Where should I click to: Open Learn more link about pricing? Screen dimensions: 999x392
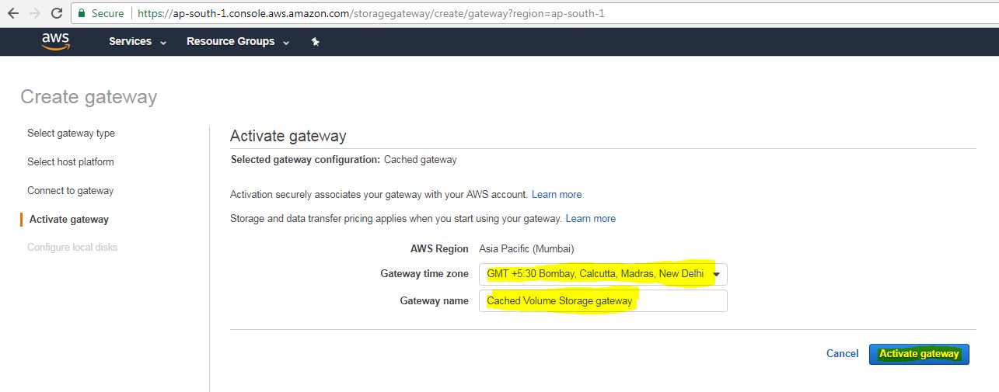coord(590,219)
